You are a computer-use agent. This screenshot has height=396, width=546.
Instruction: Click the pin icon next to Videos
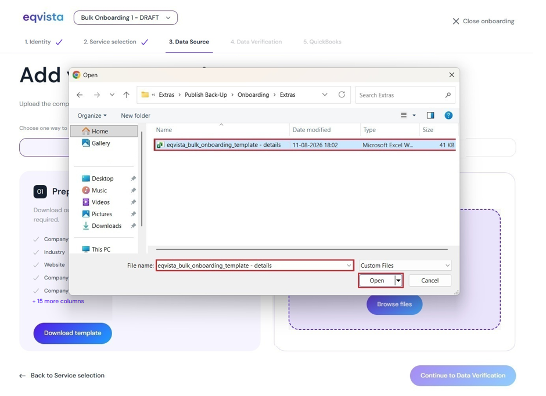pos(133,202)
